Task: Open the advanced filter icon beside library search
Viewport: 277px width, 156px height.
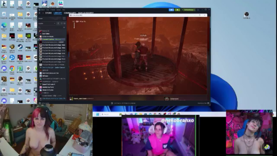Action: click(x=64, y=27)
